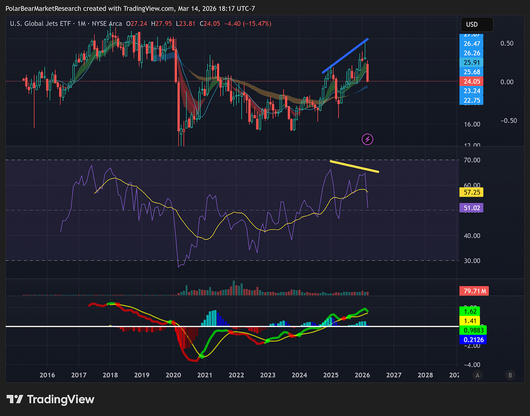
Task: Click the 26.26 price level label
Action: point(471,53)
